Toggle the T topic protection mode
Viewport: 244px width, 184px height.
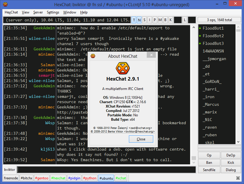pyautogui.click(x=134, y=20)
